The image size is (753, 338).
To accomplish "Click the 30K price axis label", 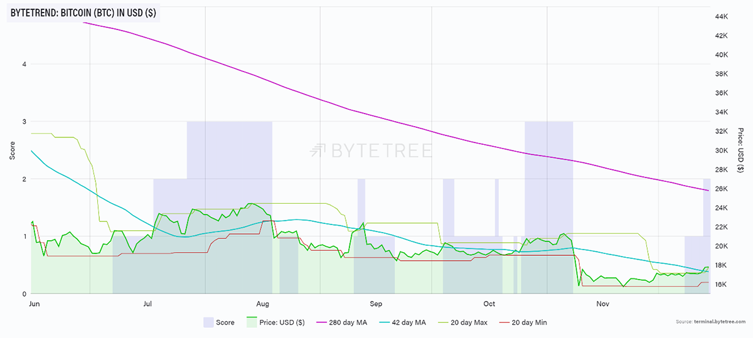I will pos(721,151).
